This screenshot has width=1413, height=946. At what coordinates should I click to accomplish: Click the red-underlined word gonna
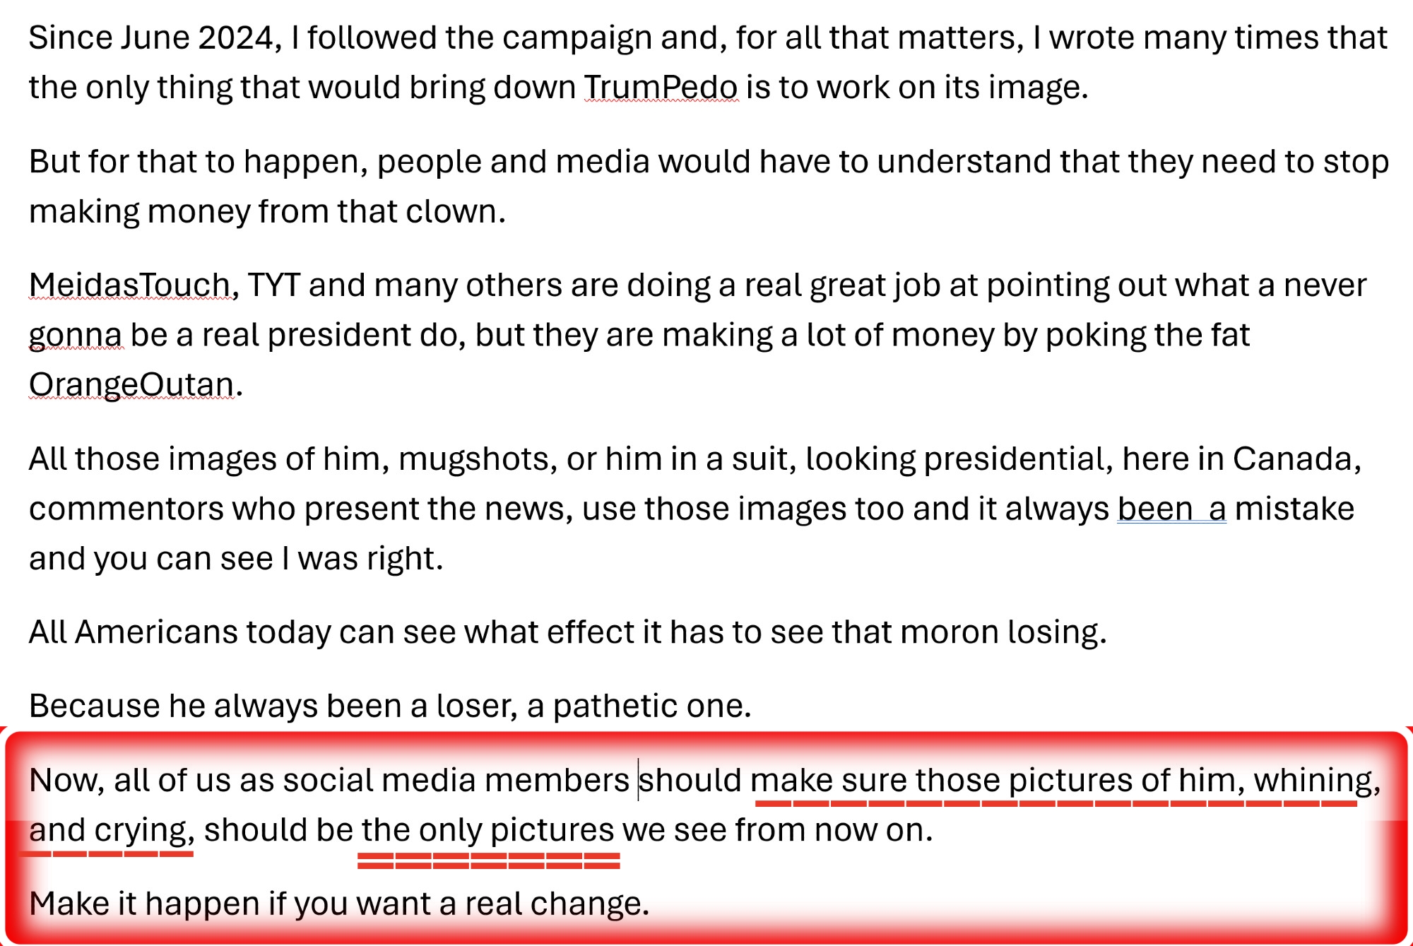coord(75,335)
